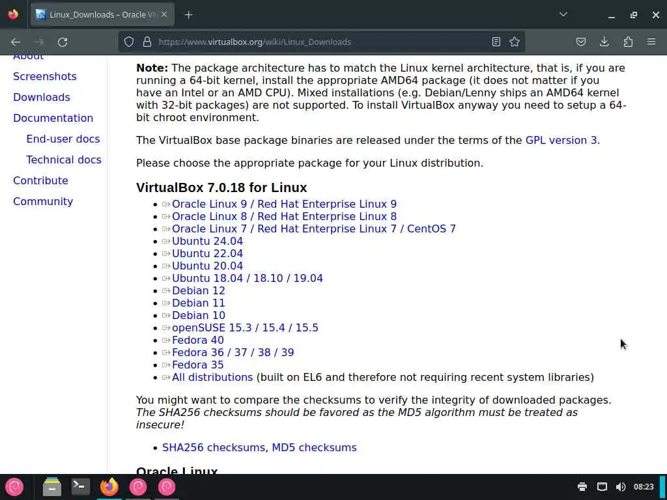Image resolution: width=667 pixels, height=500 pixels.
Task: Download the Debian 11 package
Action: 199,303
